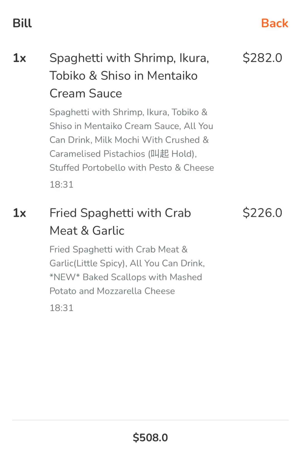Click the $508.0 bill total
The height and width of the screenshot is (453, 301).
pyautogui.click(x=150, y=437)
